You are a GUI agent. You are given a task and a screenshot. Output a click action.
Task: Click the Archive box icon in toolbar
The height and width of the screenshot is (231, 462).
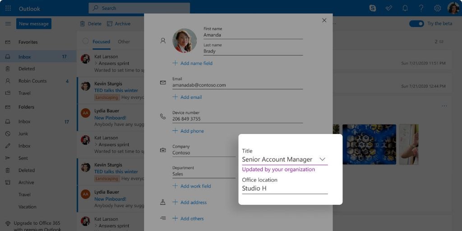click(110, 23)
